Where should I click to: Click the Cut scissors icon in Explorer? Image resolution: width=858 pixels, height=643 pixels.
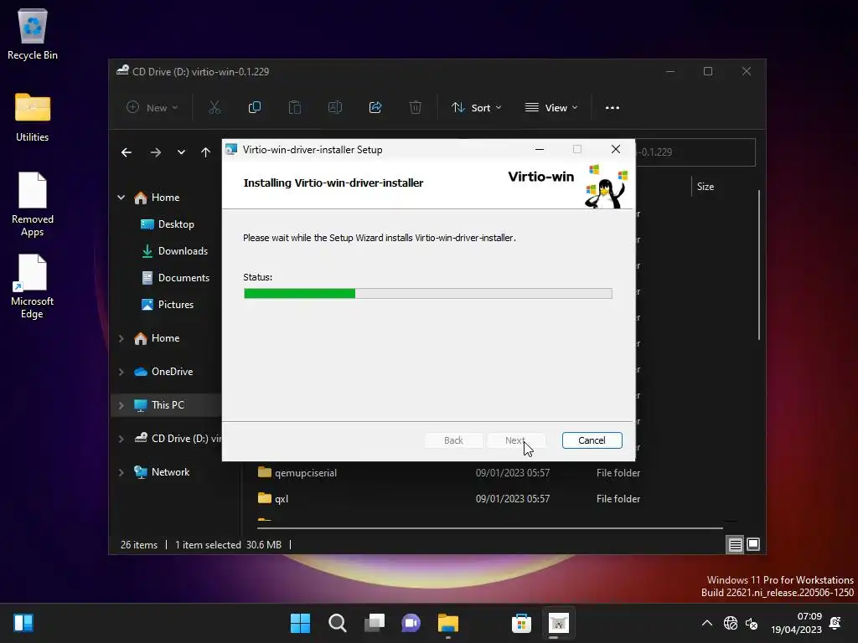tap(214, 108)
